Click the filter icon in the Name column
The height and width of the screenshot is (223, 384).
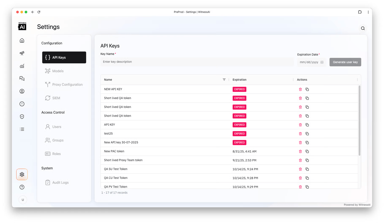[224, 80]
